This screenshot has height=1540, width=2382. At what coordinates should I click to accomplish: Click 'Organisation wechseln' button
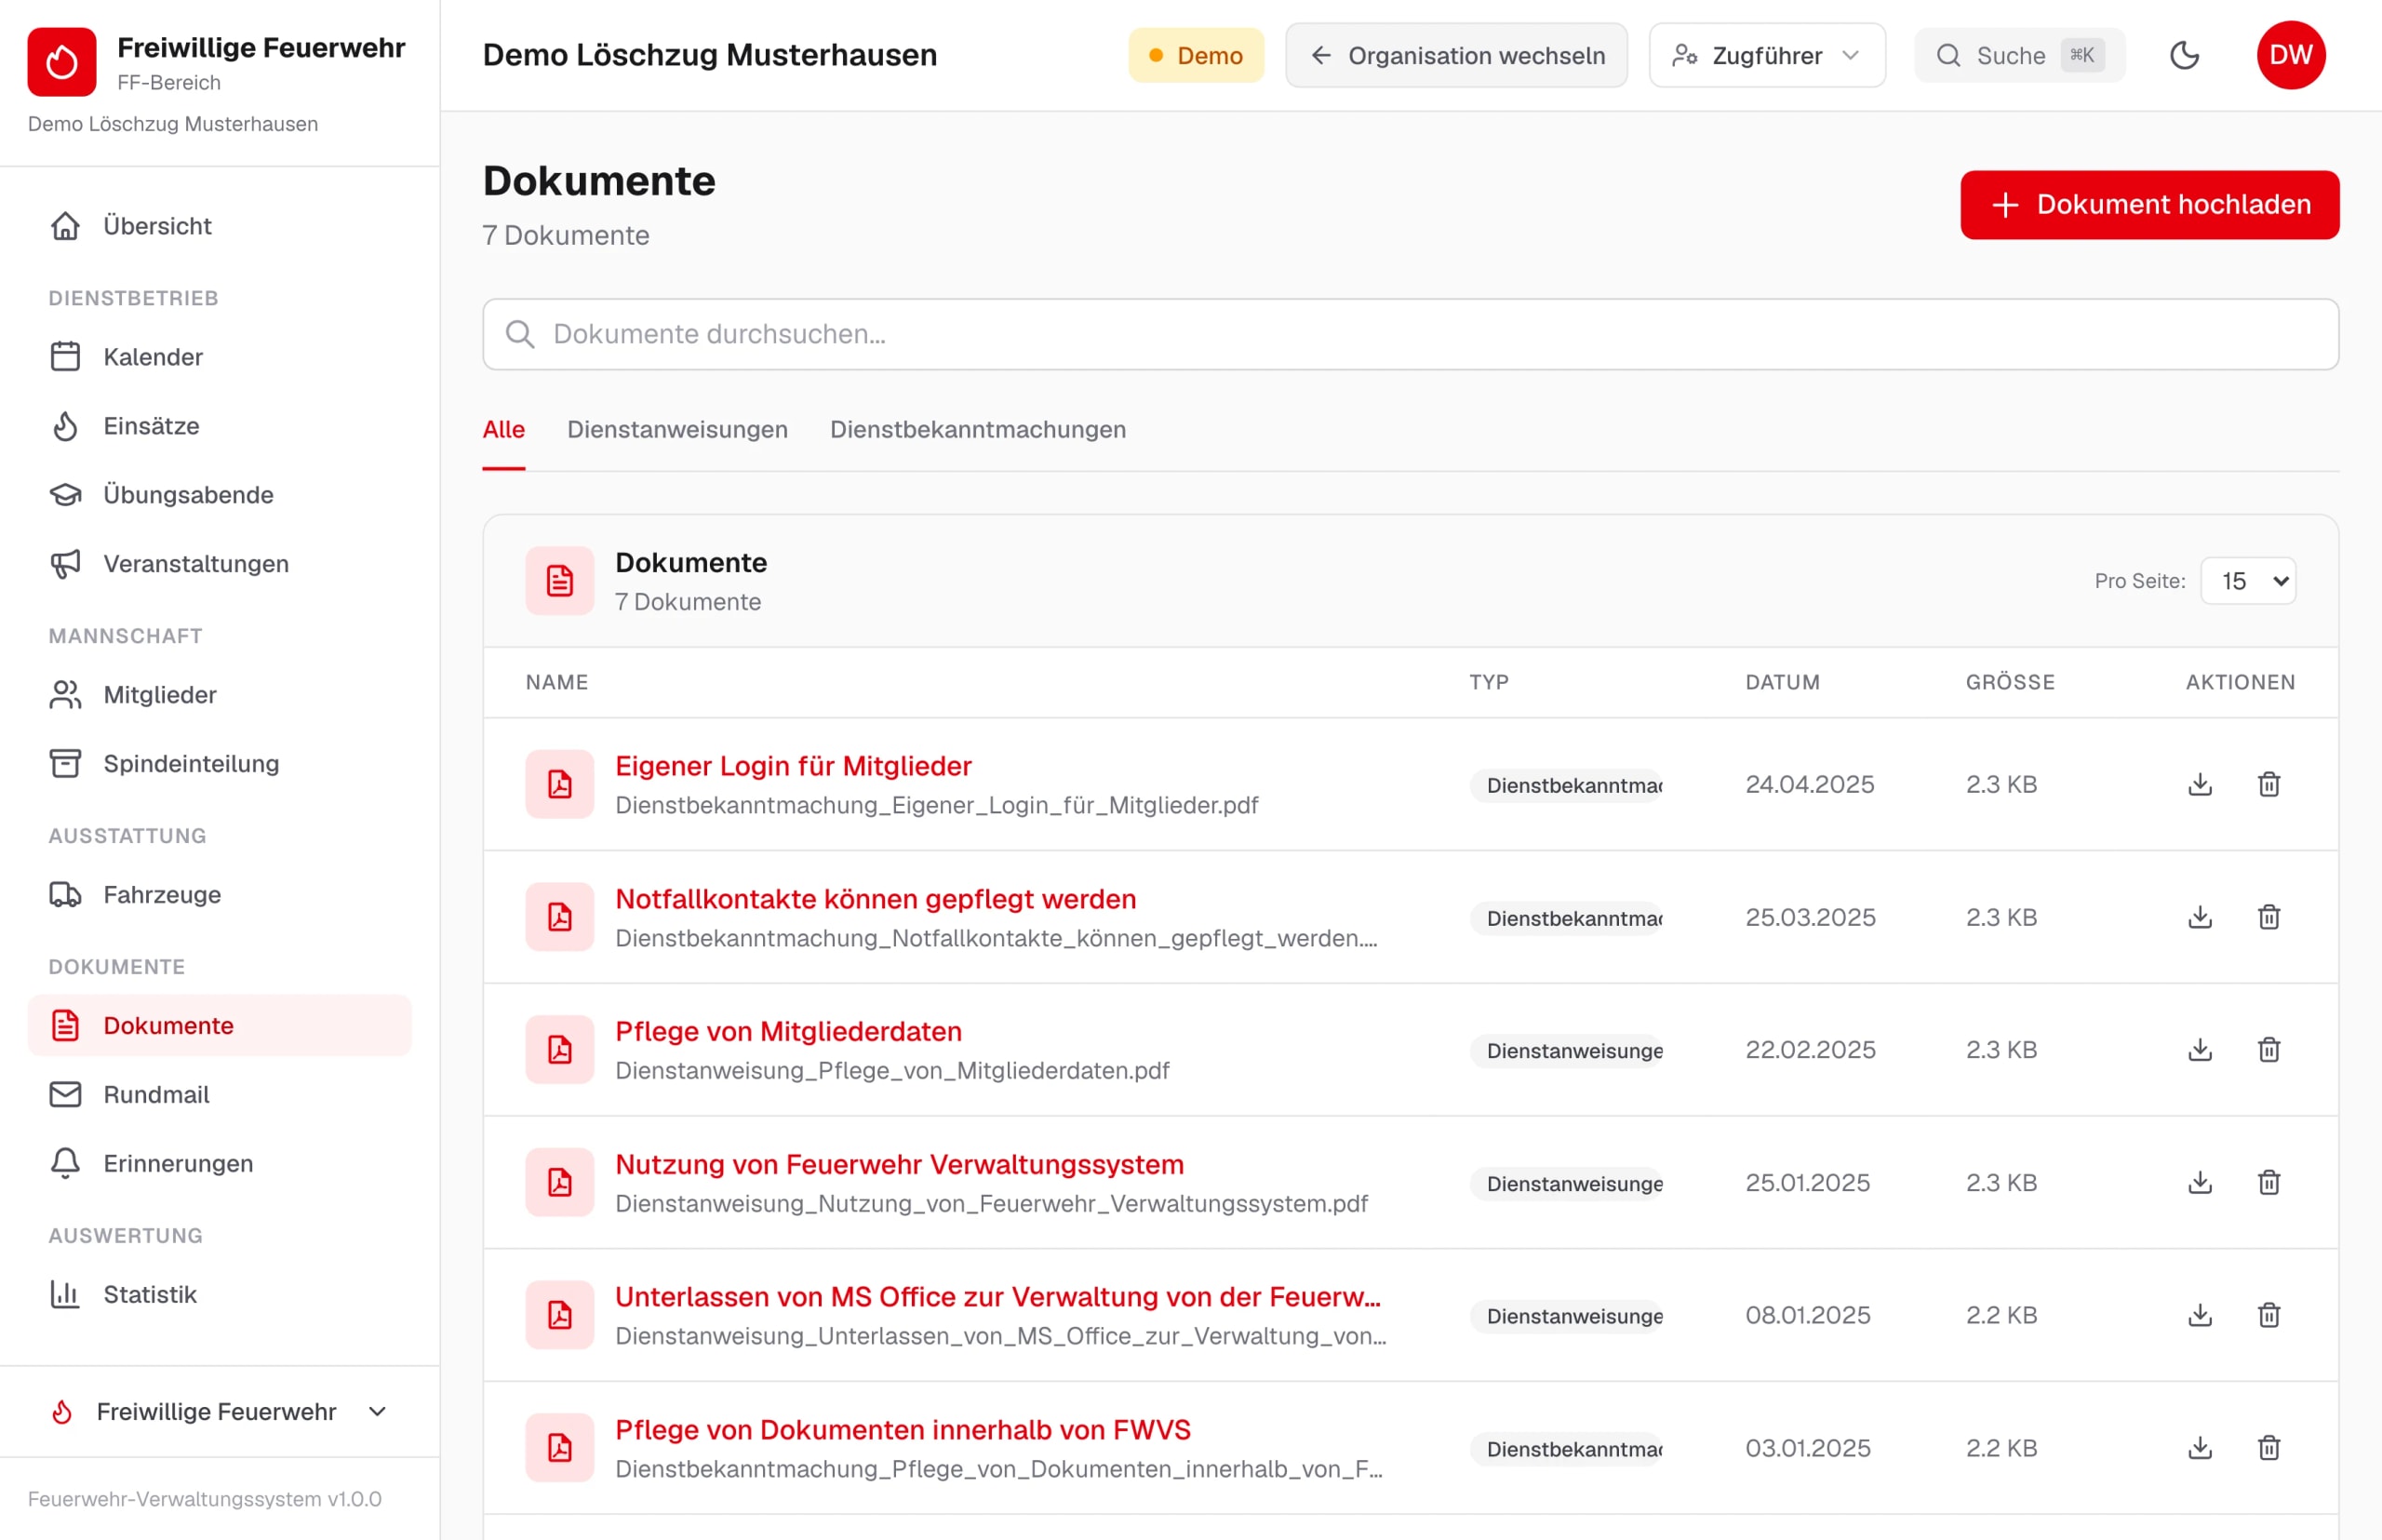(x=1456, y=55)
